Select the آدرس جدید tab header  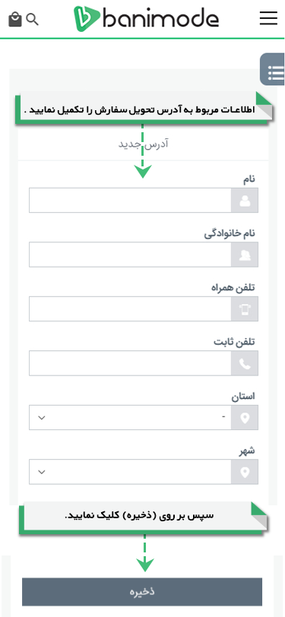point(144,144)
